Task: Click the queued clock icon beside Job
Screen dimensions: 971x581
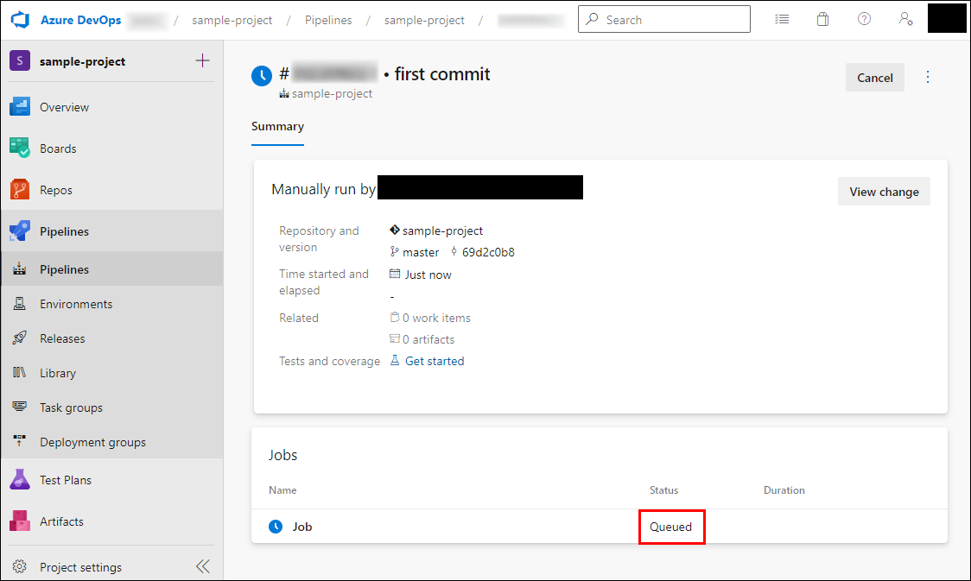Action: click(276, 527)
